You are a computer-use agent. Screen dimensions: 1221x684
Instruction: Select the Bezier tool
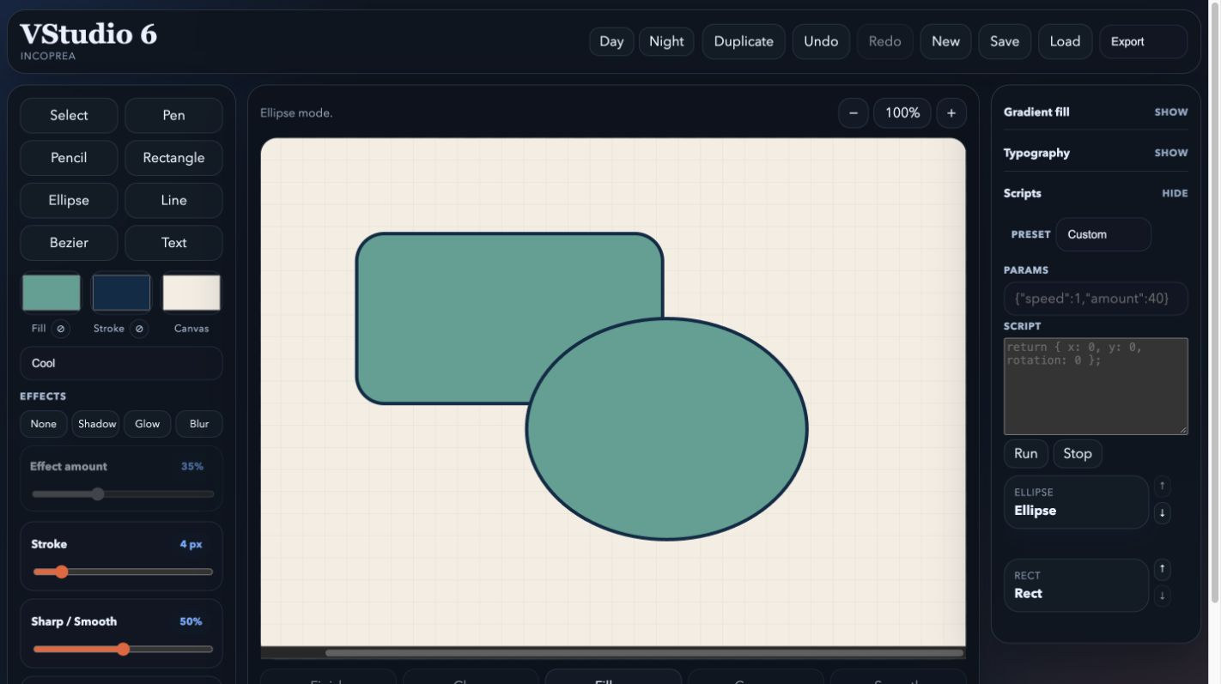[x=69, y=243]
